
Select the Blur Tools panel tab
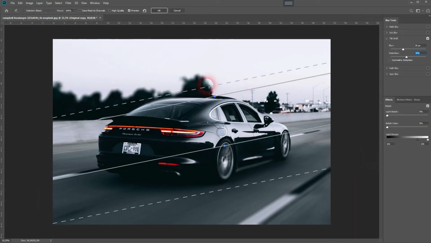pos(390,21)
